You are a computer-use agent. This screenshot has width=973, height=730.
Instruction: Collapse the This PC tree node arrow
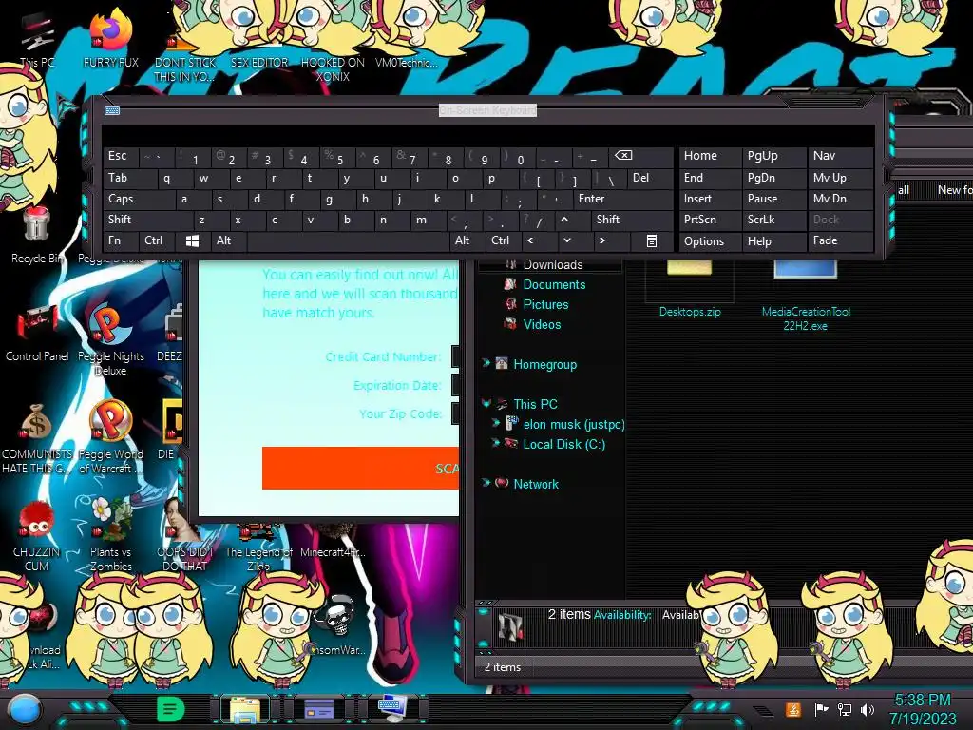486,403
